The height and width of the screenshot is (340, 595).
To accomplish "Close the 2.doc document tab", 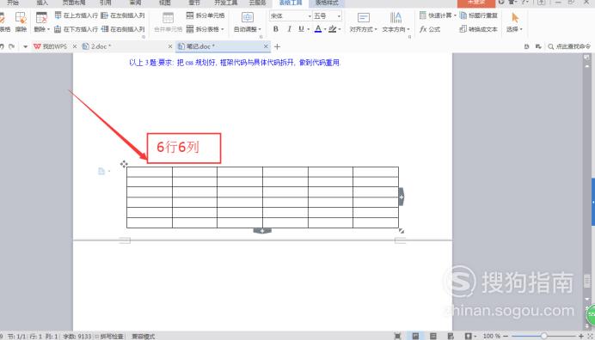I will [170, 46].
